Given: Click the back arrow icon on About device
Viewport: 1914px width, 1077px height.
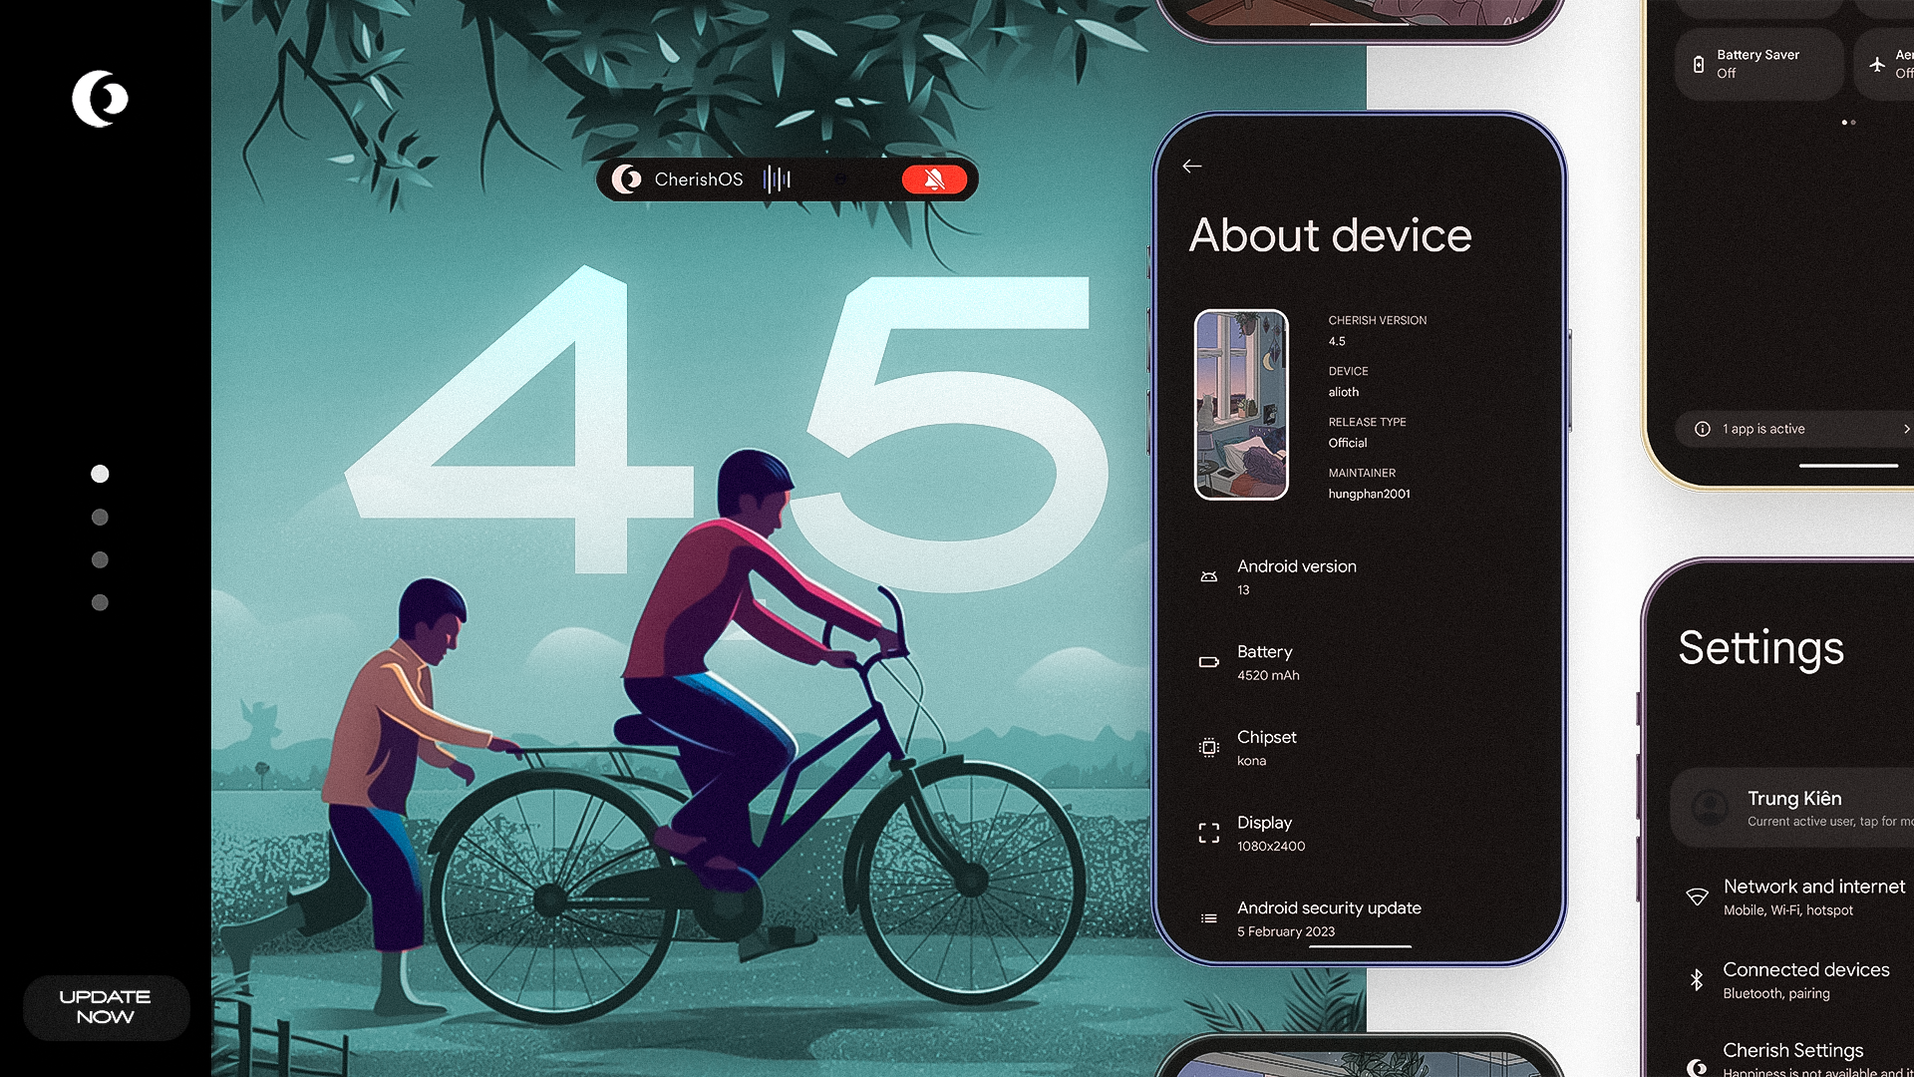Looking at the screenshot, I should [1192, 165].
